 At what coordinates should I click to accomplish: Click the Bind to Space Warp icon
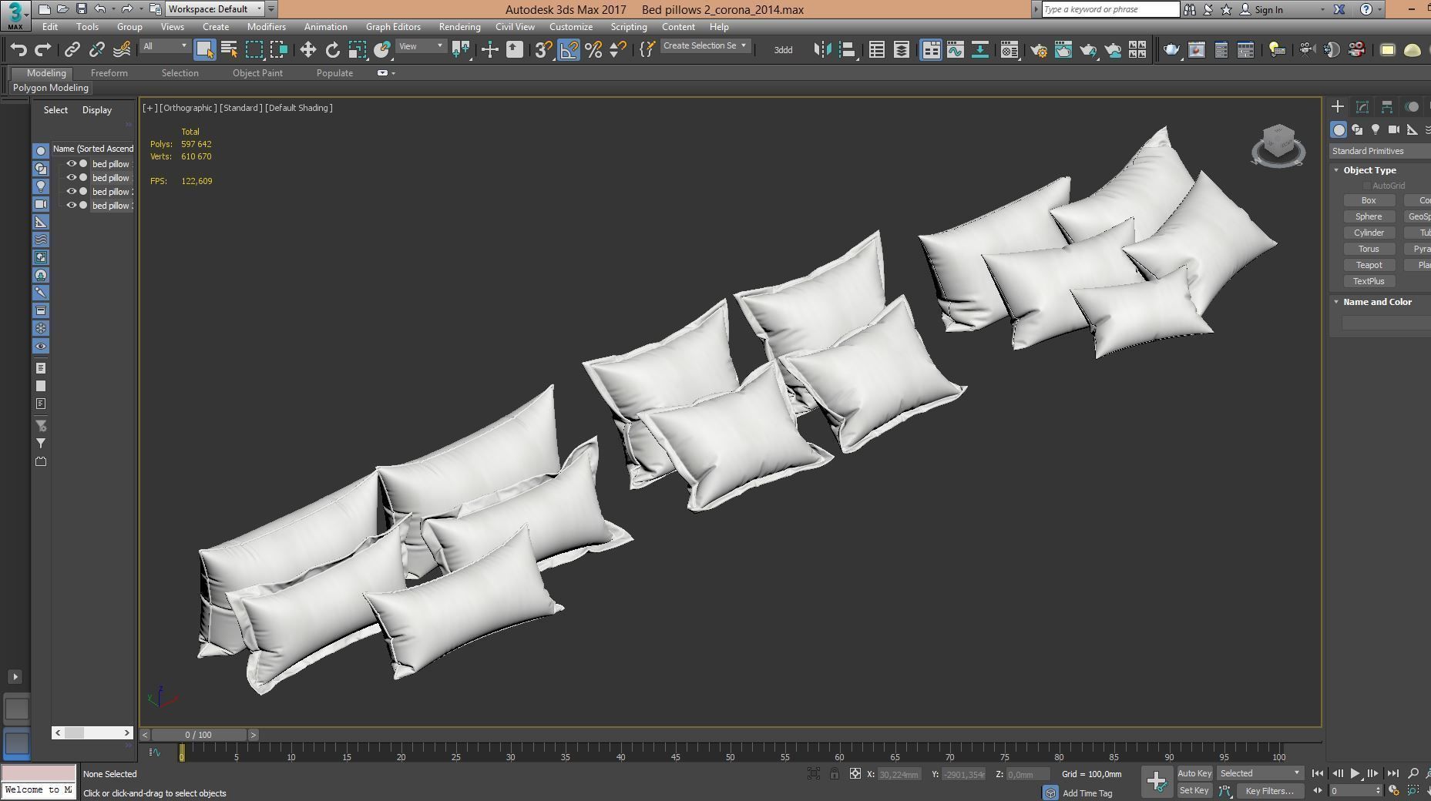pyautogui.click(x=122, y=50)
